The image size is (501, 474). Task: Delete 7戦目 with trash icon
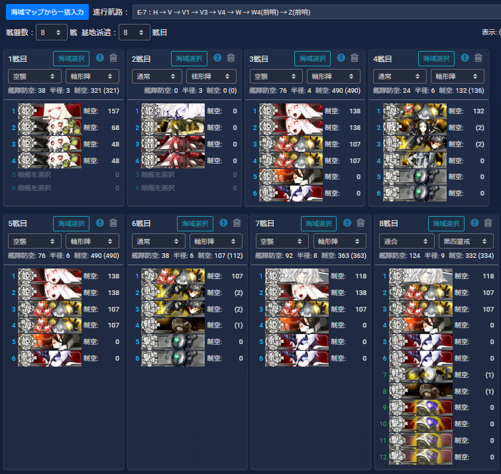(x=361, y=223)
